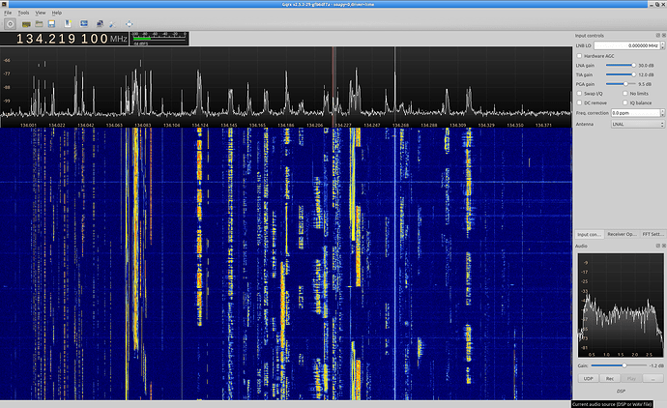Enable the Swap I/Q checkbox
667x408 pixels.
579,93
